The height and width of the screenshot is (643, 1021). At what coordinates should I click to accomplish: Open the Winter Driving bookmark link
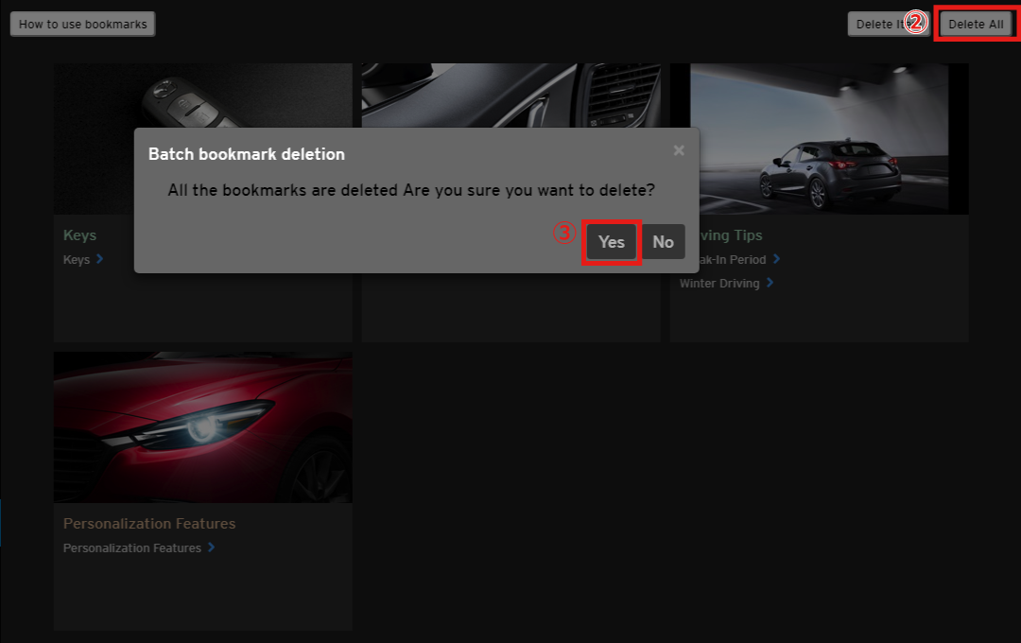click(720, 283)
